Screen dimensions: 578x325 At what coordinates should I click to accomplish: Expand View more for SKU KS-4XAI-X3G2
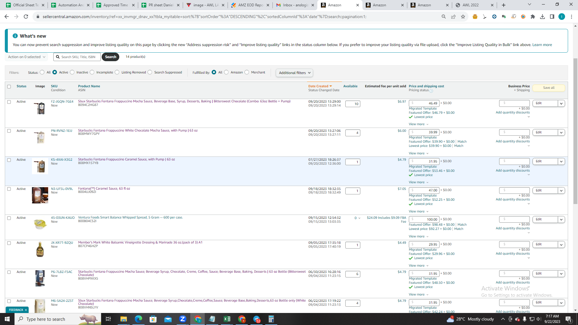[418, 182]
